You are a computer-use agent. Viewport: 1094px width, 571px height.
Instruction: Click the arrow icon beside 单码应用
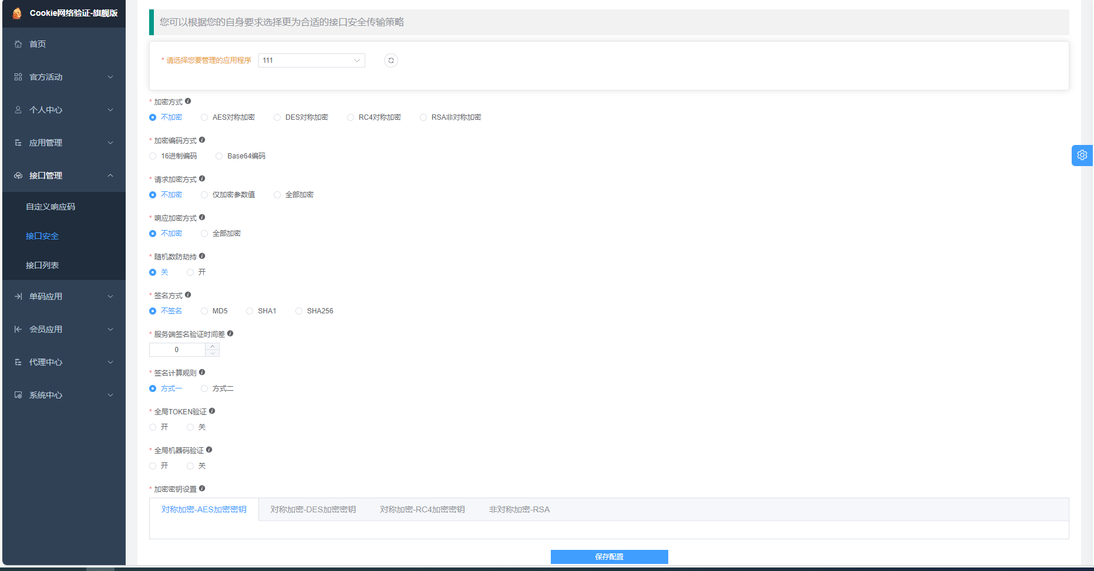[18, 296]
